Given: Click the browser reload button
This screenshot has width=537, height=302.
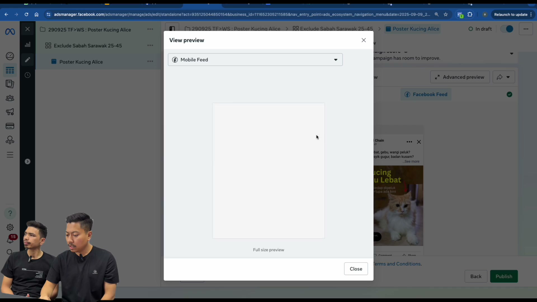Looking at the screenshot, I should point(26,15).
